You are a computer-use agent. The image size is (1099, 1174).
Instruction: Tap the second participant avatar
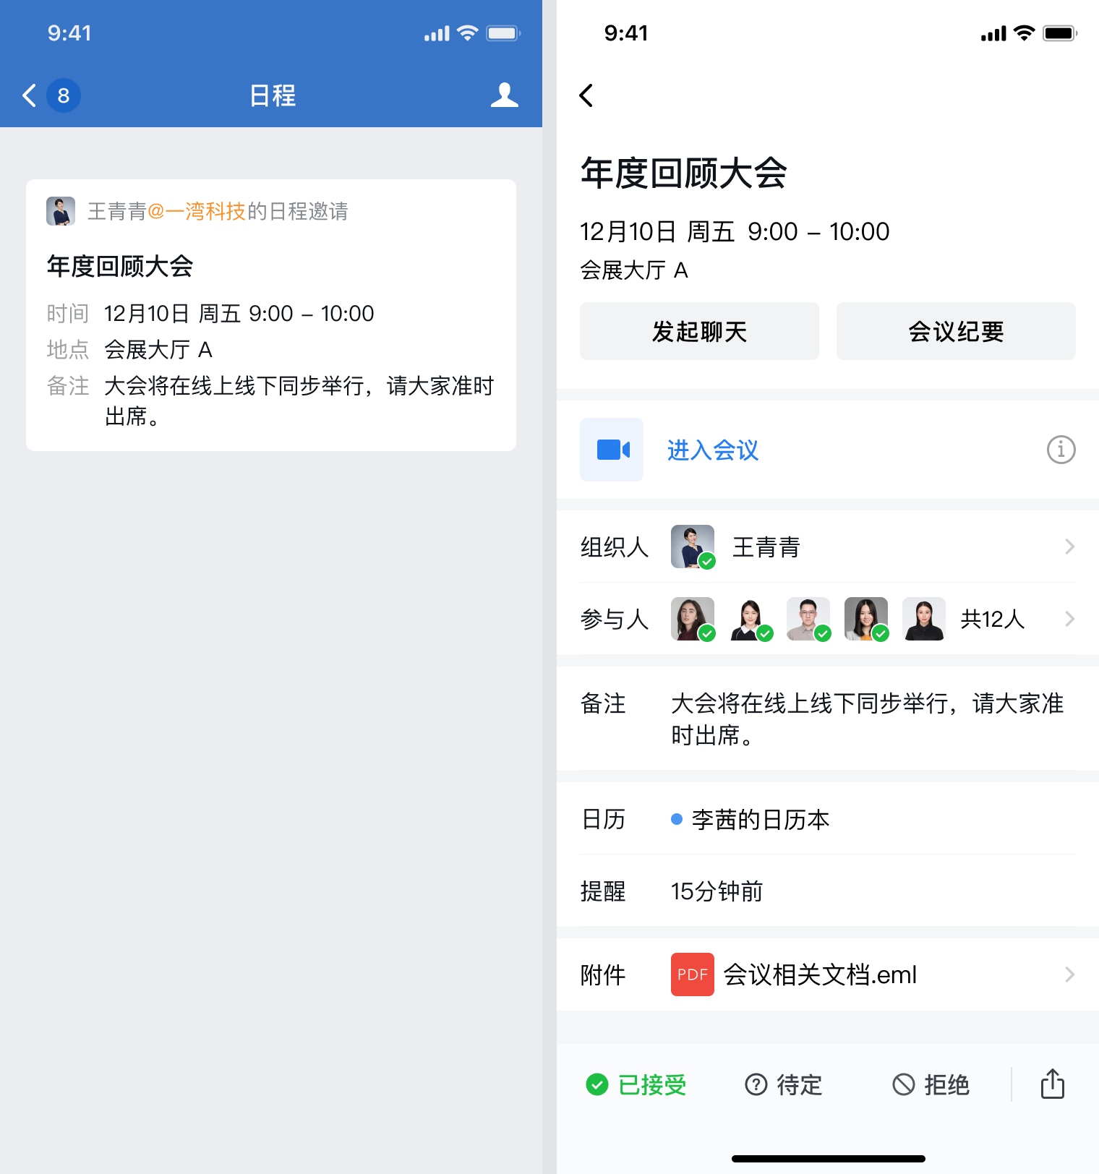pyautogui.click(x=751, y=619)
